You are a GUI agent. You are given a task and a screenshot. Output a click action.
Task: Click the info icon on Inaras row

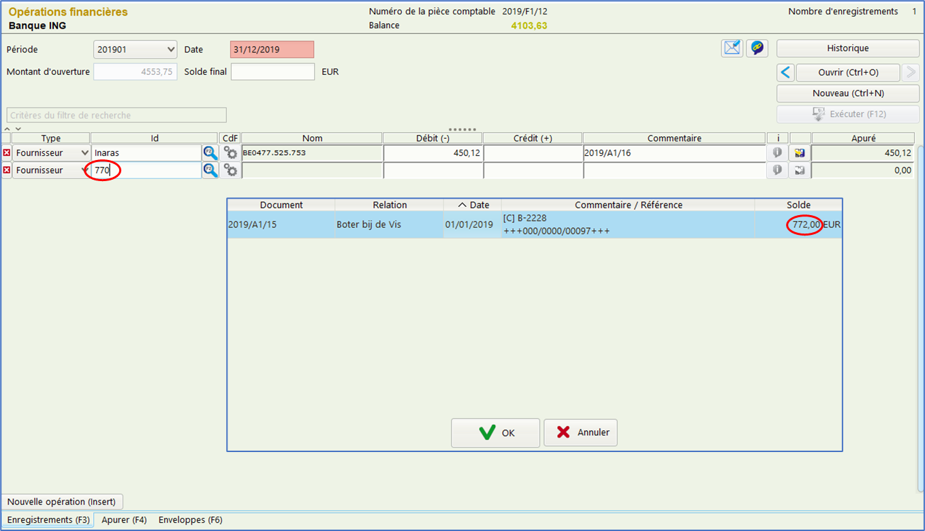tap(777, 153)
